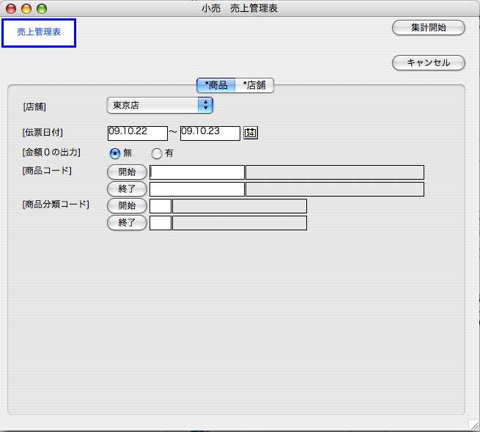Close the window with red button
Screen dimensions: 480x432
tap(11, 9)
